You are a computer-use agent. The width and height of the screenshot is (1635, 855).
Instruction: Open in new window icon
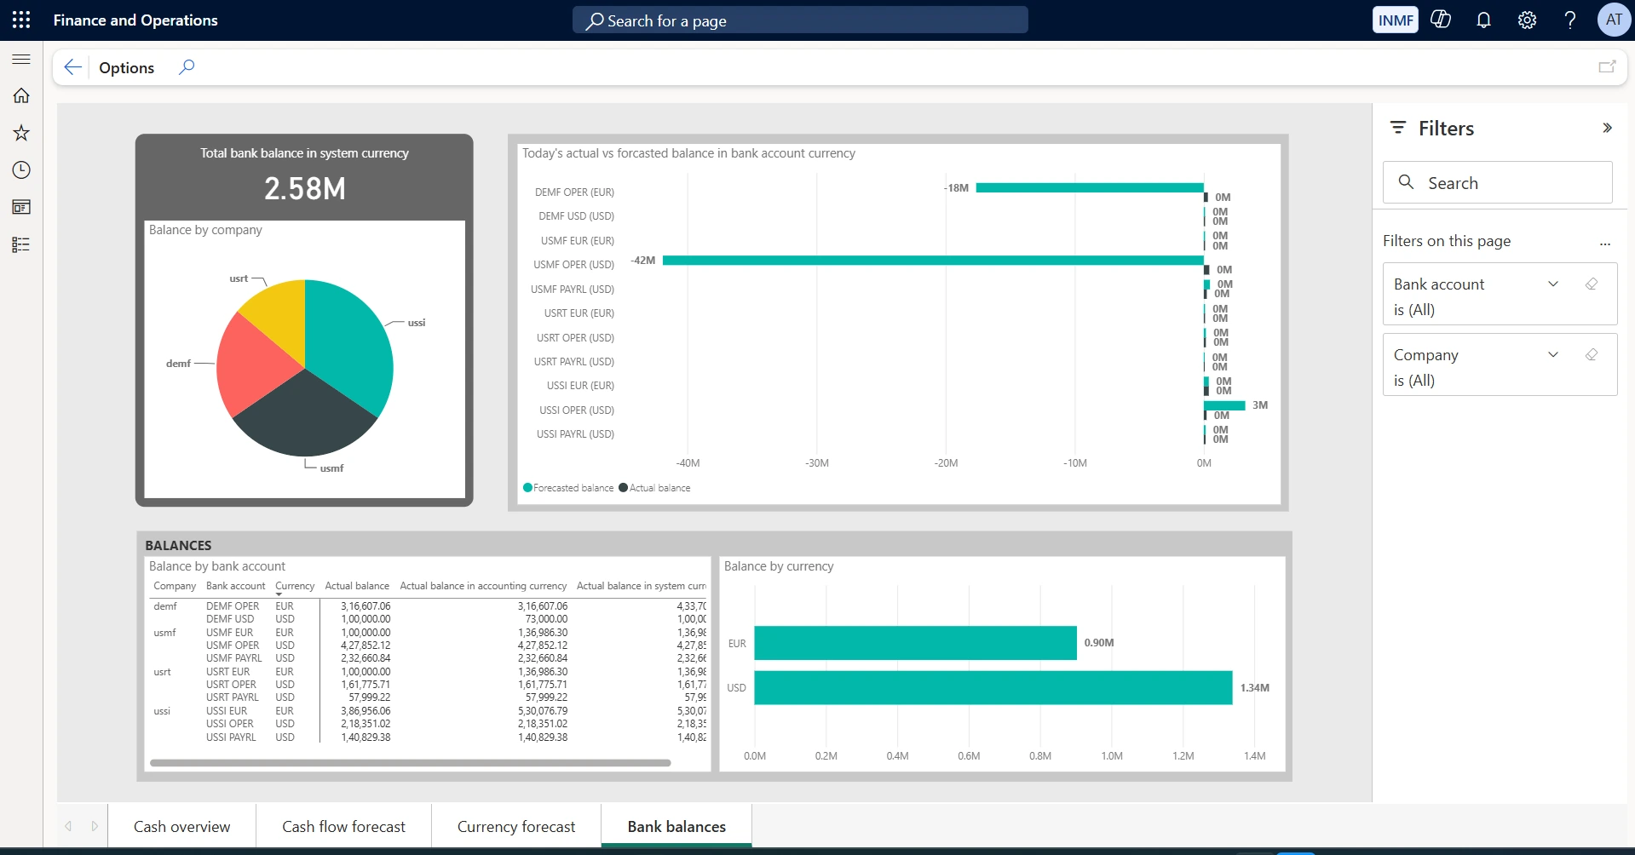coord(1607,66)
